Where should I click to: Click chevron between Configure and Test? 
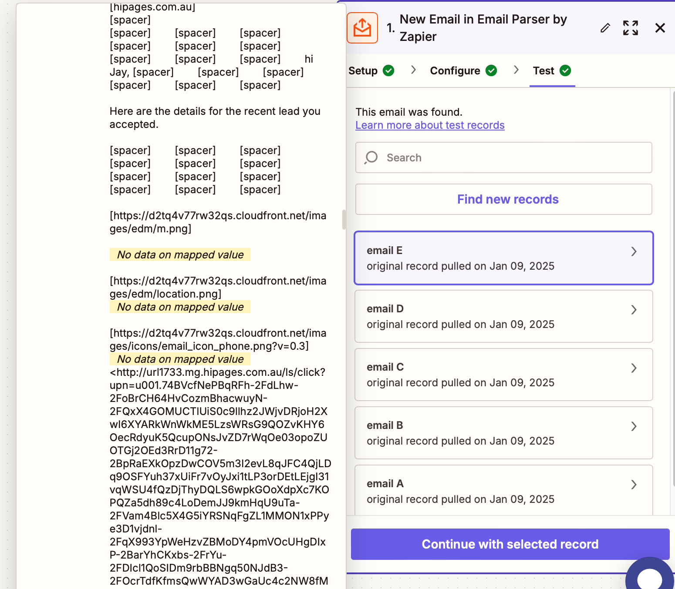[516, 70]
